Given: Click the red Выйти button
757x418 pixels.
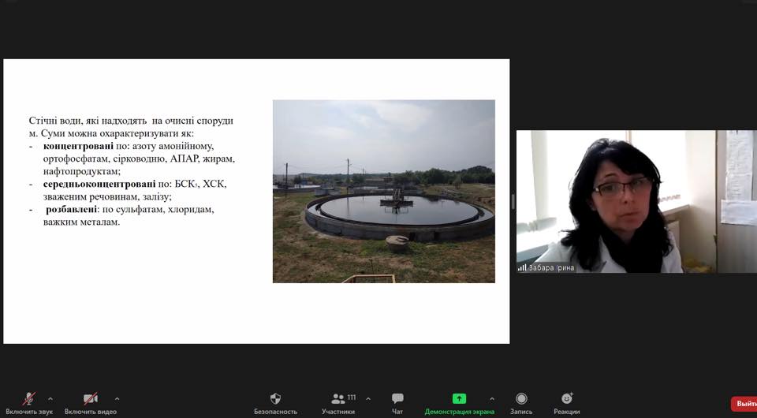Looking at the screenshot, I should tap(744, 404).
